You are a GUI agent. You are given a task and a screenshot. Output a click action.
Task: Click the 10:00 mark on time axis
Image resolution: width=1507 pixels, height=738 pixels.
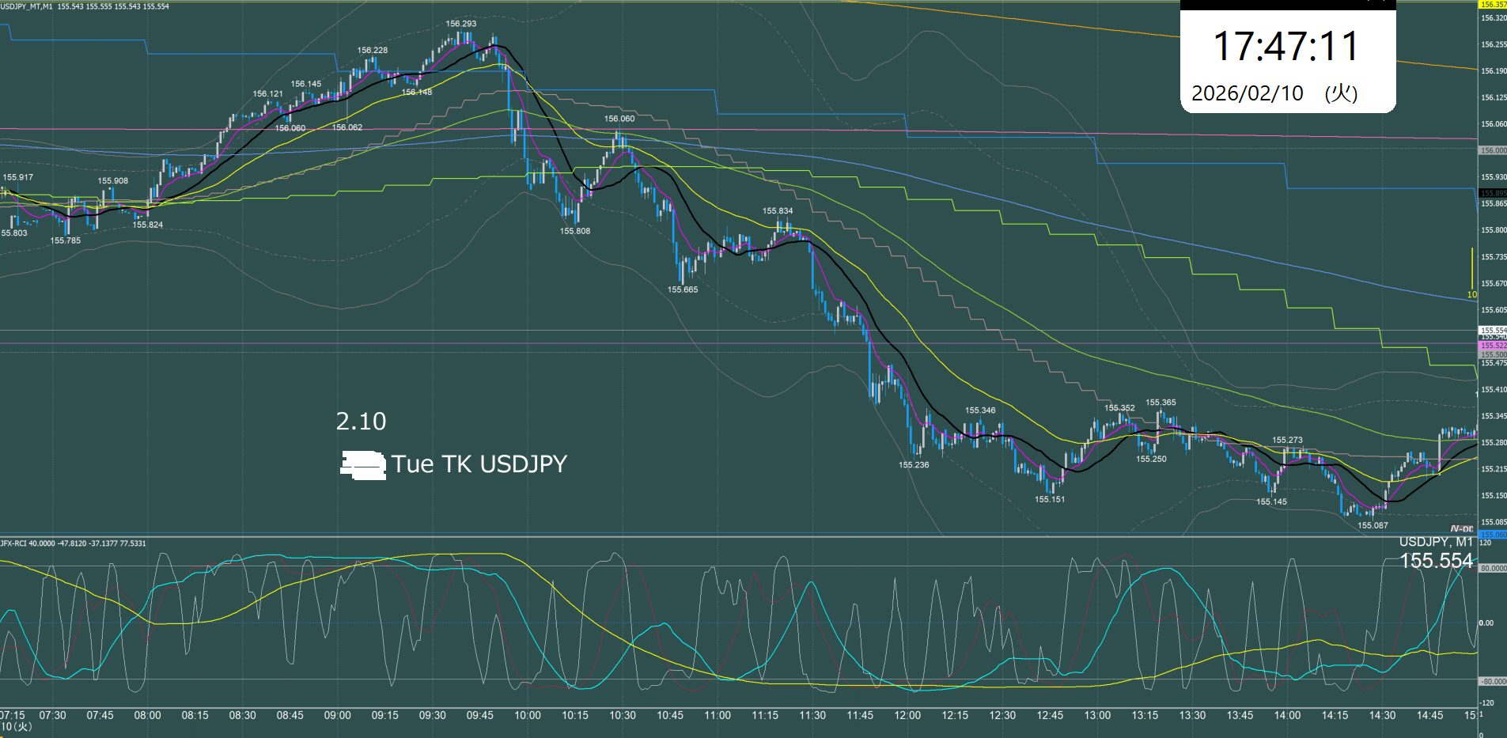[528, 715]
